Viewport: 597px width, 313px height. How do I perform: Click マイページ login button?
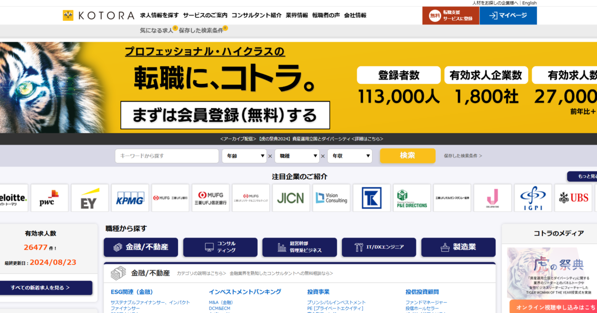coord(508,15)
